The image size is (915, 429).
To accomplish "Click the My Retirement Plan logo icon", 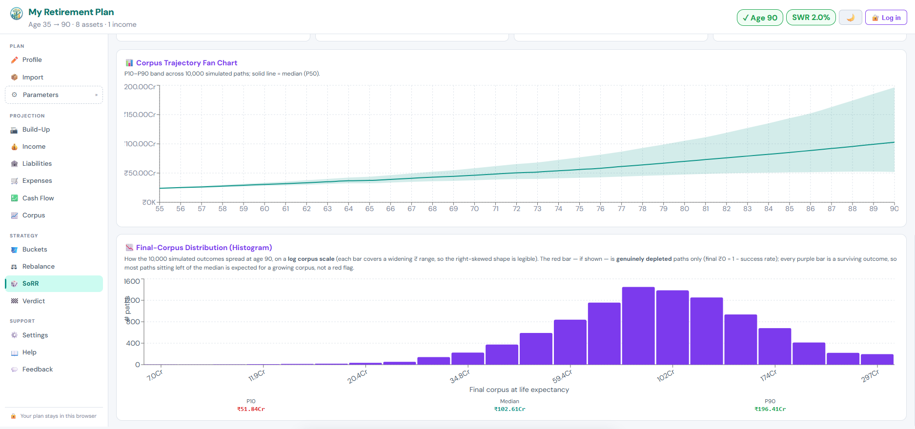I will tap(17, 14).
